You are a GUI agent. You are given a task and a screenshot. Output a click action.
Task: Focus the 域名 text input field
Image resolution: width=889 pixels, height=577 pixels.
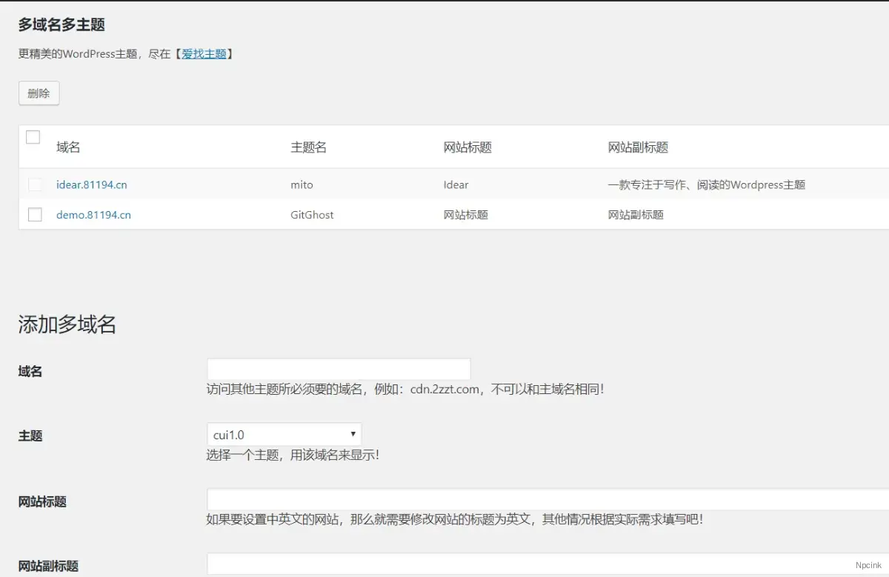point(339,369)
